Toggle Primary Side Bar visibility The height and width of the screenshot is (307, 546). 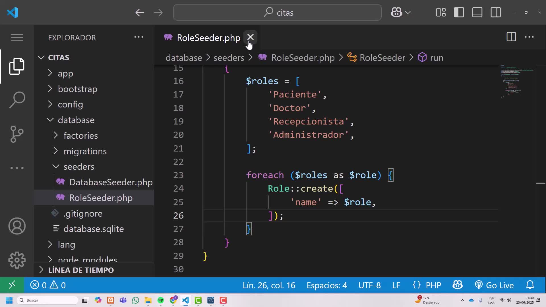click(459, 13)
